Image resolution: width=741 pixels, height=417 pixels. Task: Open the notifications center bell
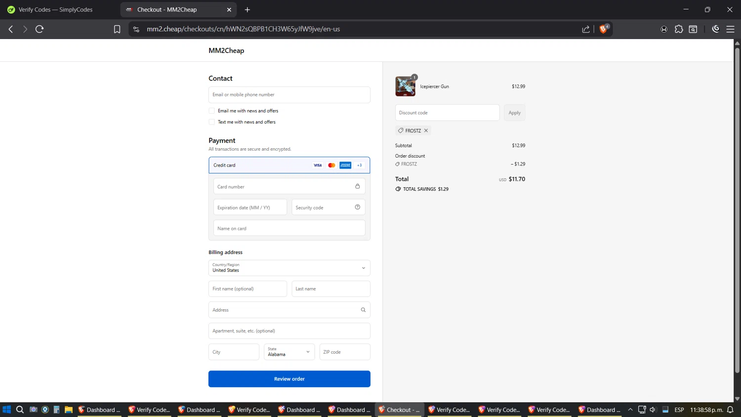(730, 410)
